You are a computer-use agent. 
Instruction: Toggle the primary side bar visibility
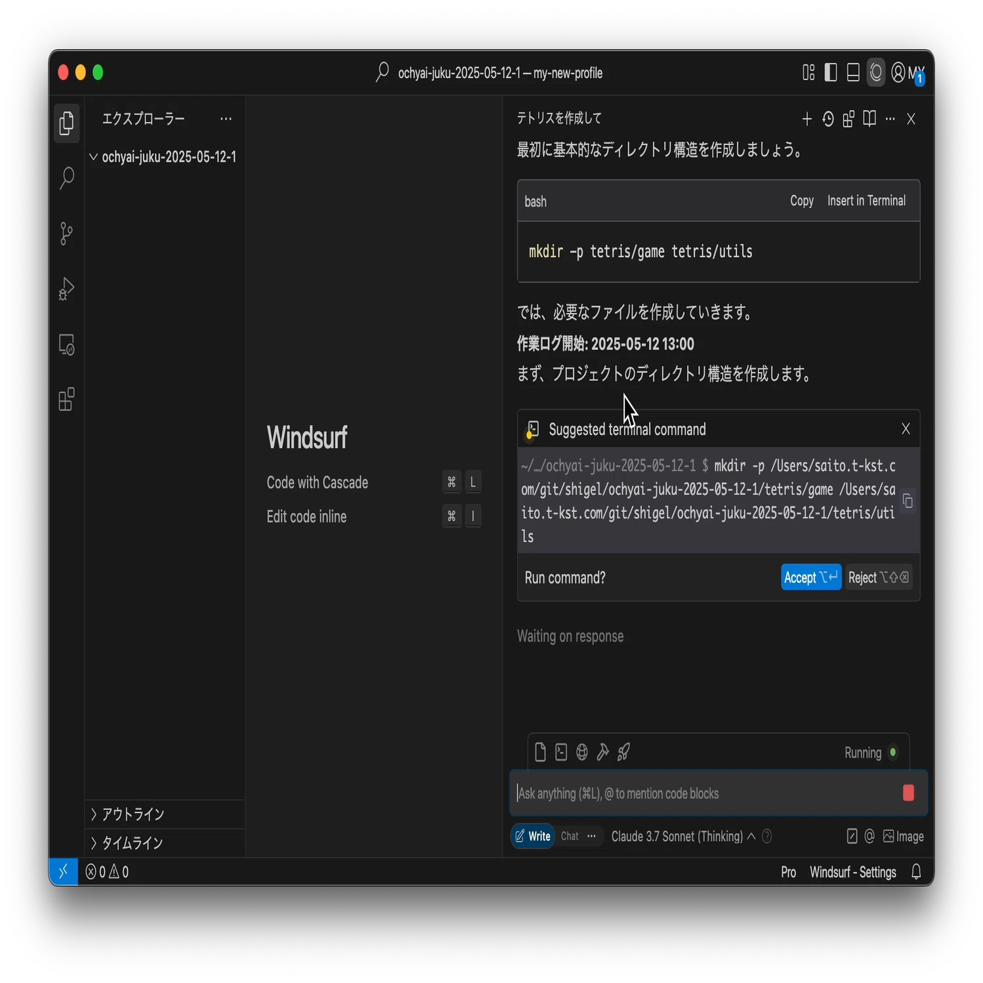click(831, 72)
